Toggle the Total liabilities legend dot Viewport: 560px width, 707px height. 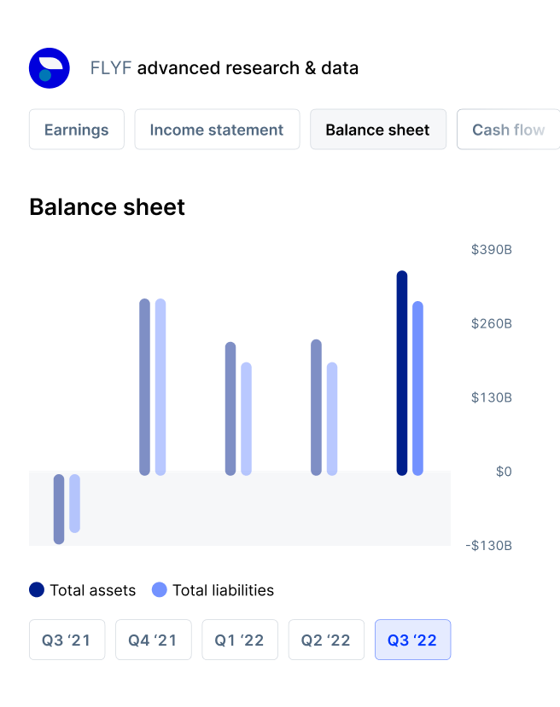(159, 589)
